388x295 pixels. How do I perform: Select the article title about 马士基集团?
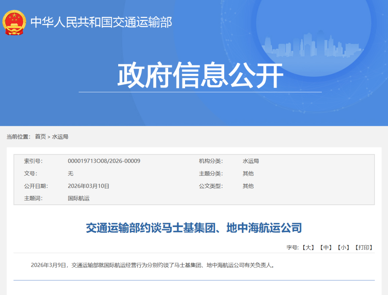194,227
